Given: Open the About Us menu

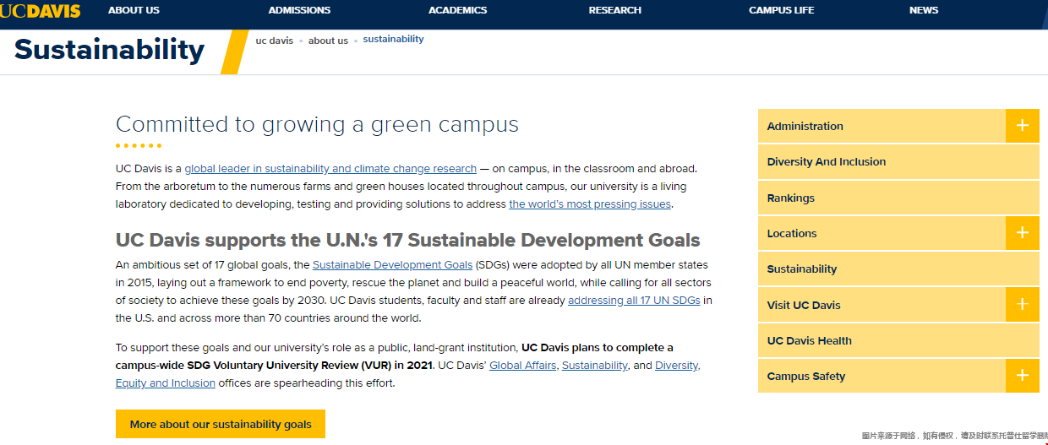Looking at the screenshot, I should tap(134, 10).
